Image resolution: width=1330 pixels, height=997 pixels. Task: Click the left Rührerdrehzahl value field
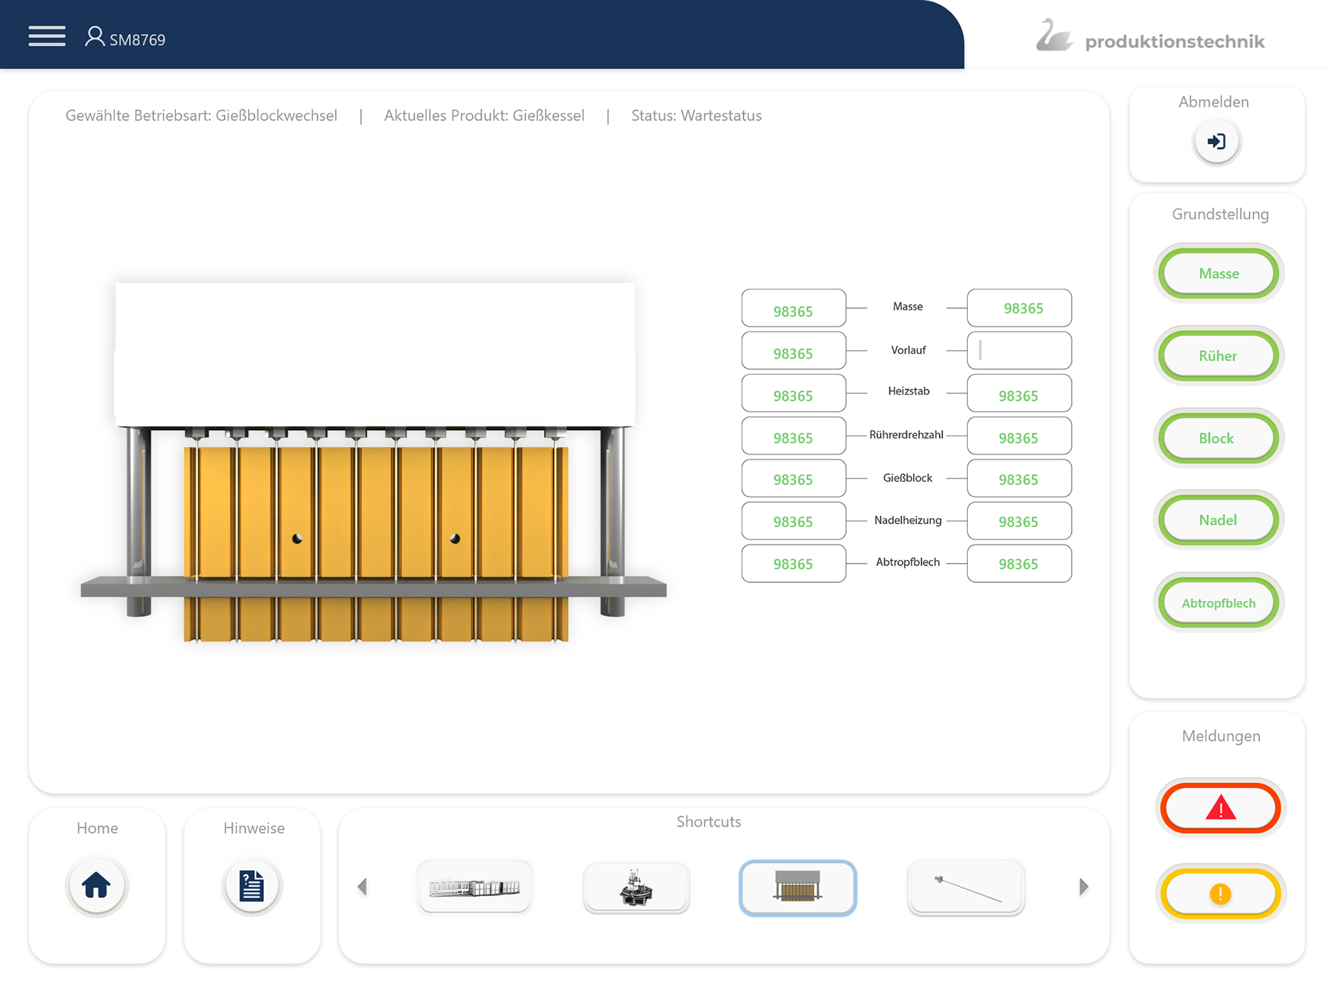coord(793,435)
